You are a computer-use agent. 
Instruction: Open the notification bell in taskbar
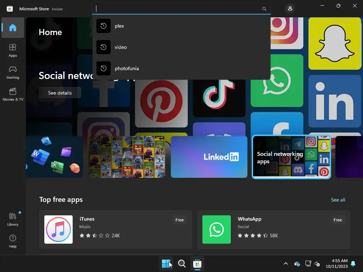tap(353, 263)
